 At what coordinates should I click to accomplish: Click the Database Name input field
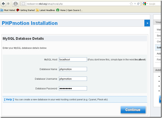click(73, 69)
